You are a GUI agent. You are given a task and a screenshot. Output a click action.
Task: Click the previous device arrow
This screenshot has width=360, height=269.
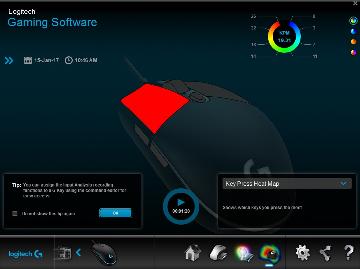point(79,253)
